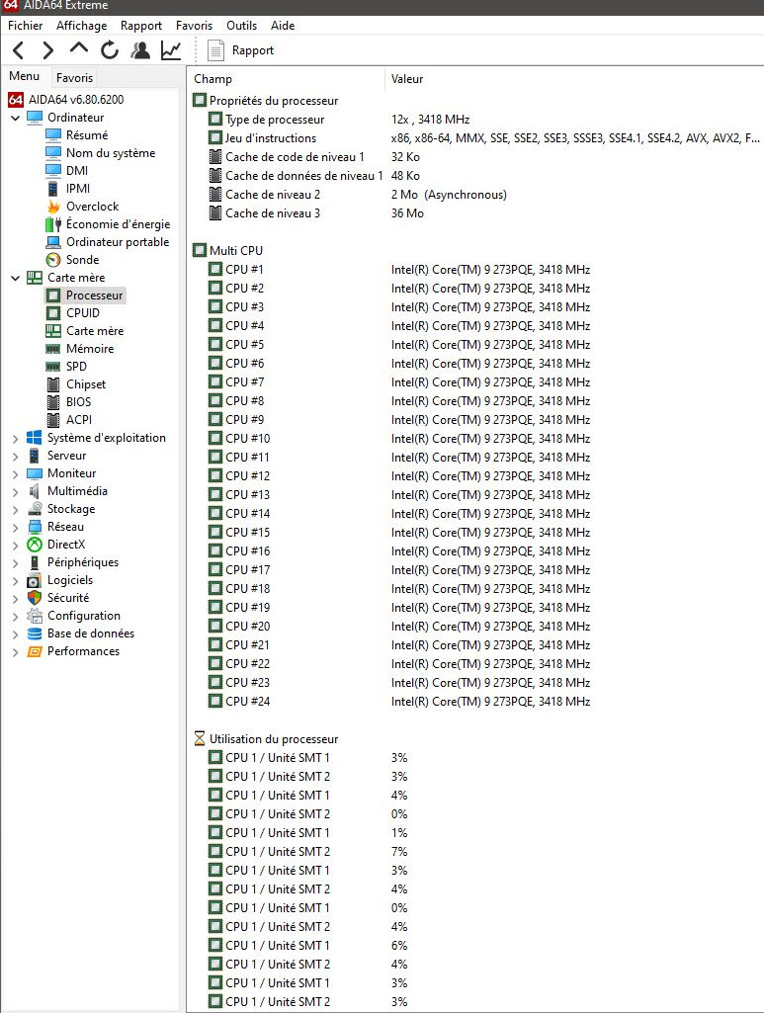Screen dimensions: 764x1013
Task: Open the user manager icon in toolbar
Action: [140, 50]
